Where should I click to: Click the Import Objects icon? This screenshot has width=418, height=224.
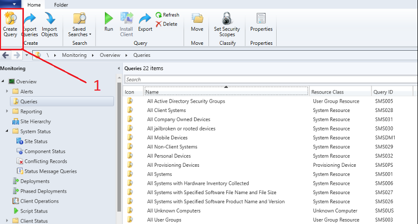(x=50, y=19)
